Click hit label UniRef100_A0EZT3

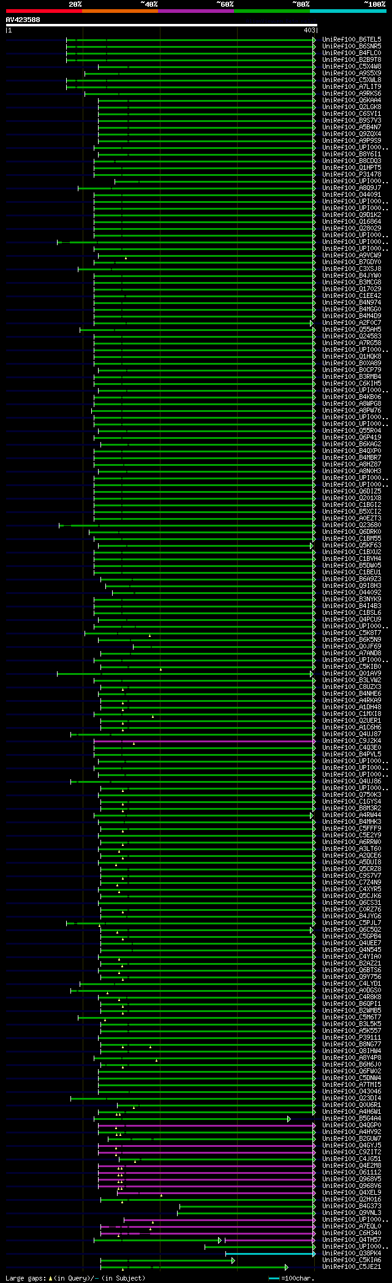pos(352,518)
